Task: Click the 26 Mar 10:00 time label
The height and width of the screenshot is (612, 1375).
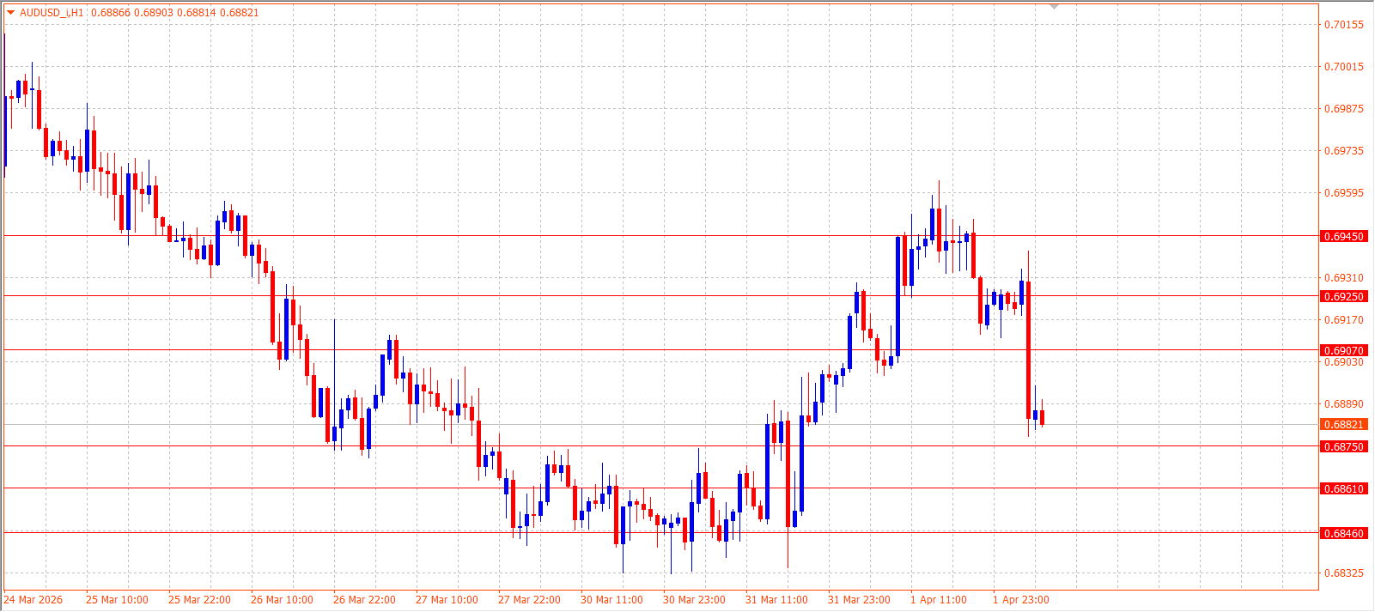Action: (x=282, y=600)
